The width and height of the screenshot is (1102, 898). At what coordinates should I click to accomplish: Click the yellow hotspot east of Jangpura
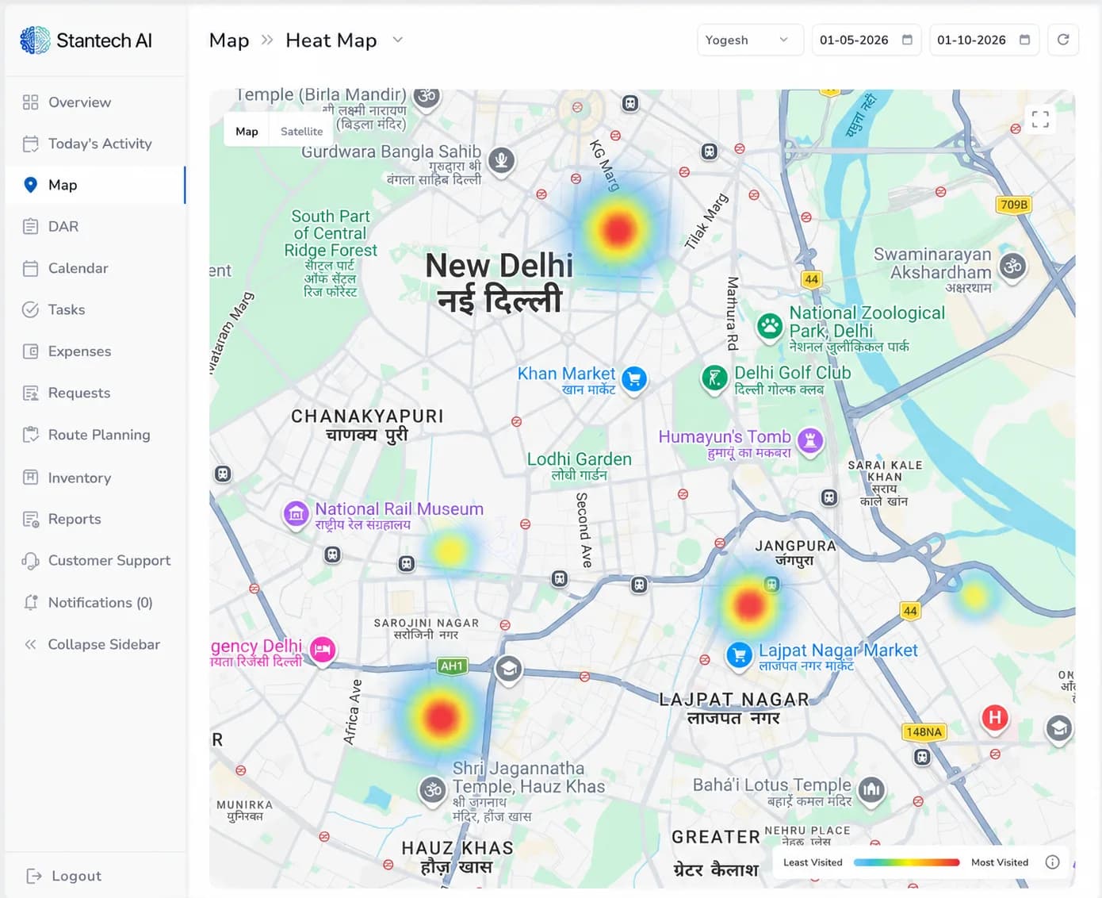pyautogui.click(x=975, y=597)
